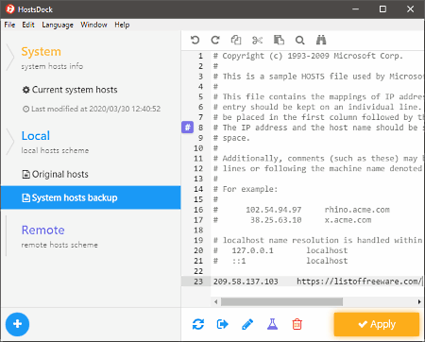Click the Remote section heading
The height and width of the screenshot is (342, 425).
click(x=42, y=231)
